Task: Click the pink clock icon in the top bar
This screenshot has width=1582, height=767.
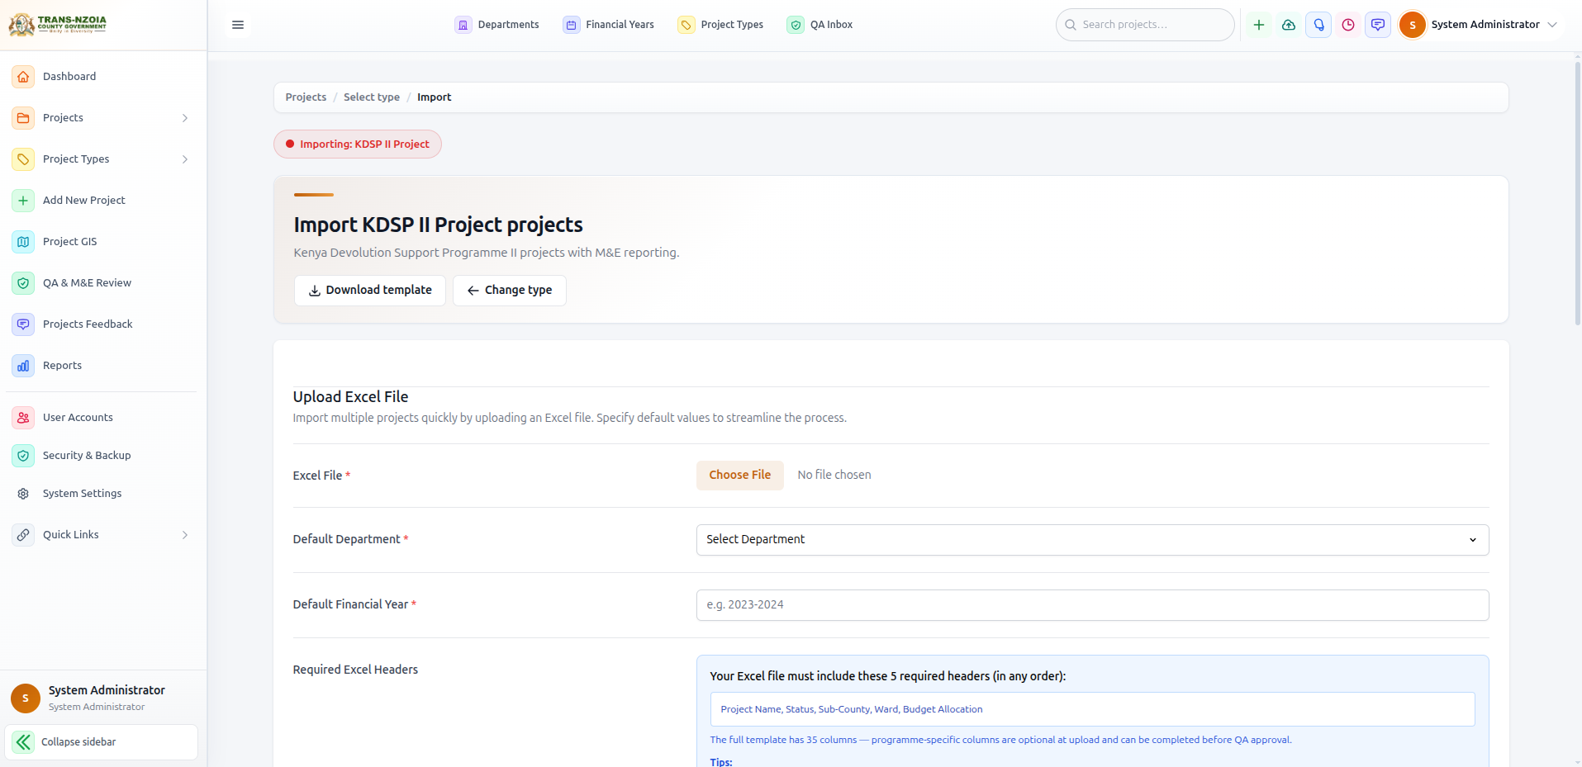Action: coord(1348,25)
